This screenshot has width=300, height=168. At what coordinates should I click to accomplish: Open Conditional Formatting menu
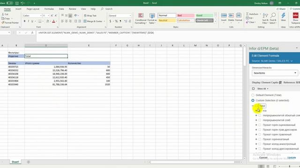[141, 19]
